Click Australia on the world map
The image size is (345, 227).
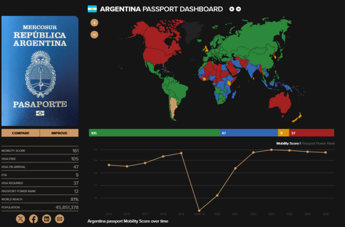click(x=280, y=103)
